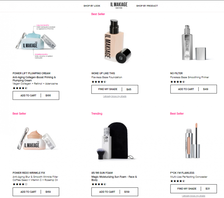Click 'I already know my shade' under concealer
The height and width of the screenshot is (198, 224).
click(193, 195)
